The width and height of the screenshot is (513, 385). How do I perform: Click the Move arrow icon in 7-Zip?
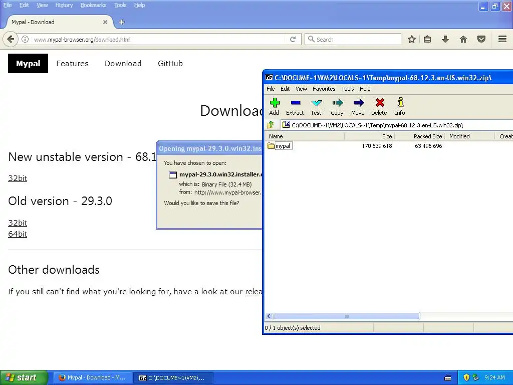[358, 107]
